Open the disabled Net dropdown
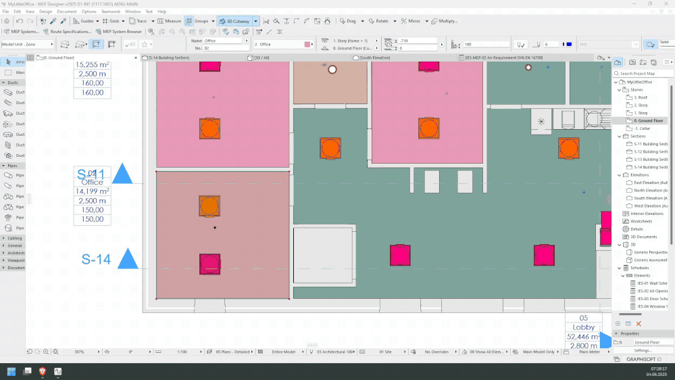This screenshot has width=675, height=380. 608,44
